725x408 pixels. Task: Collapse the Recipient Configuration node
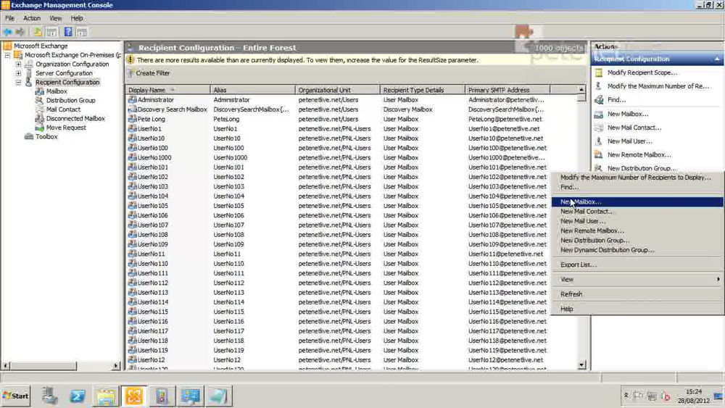tap(19, 82)
